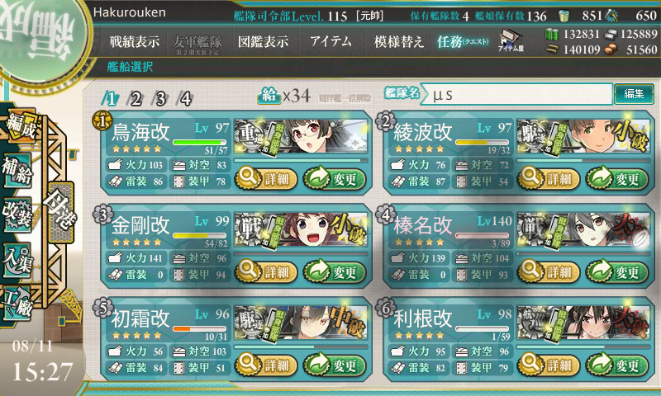Viewport: 661px width, 396px height.
Task: Click 詳細 button for 鳥海改
Action: click(x=266, y=179)
